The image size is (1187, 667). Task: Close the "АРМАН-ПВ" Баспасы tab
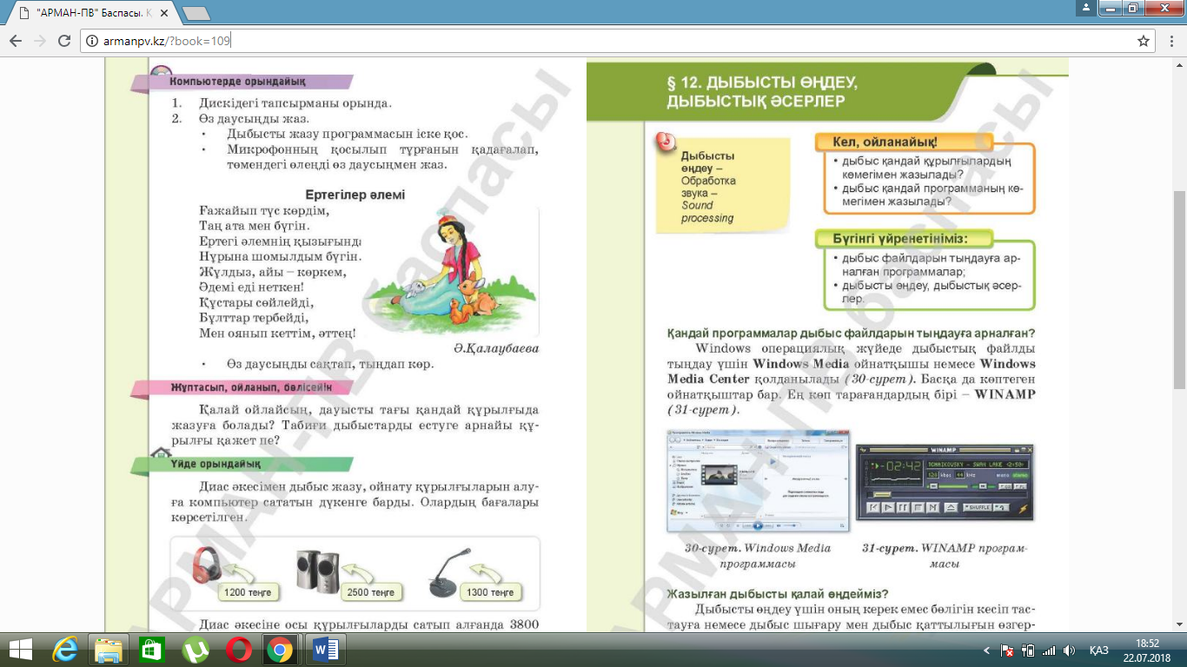coord(169,13)
